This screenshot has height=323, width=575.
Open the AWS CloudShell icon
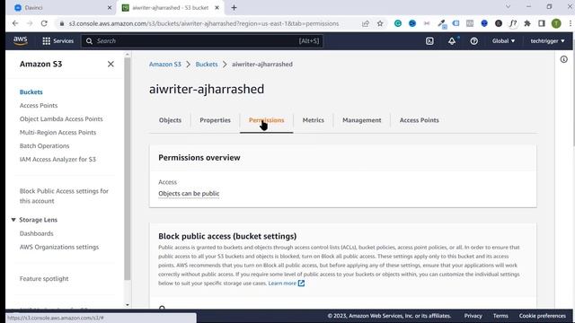coord(429,41)
